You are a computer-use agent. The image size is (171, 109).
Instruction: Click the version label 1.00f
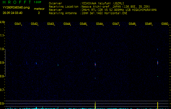tap(38, 2)
